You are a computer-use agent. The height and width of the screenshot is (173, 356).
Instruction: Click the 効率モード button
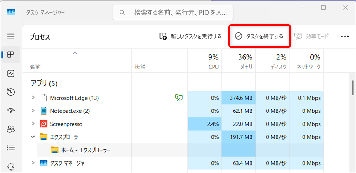[x=311, y=36]
